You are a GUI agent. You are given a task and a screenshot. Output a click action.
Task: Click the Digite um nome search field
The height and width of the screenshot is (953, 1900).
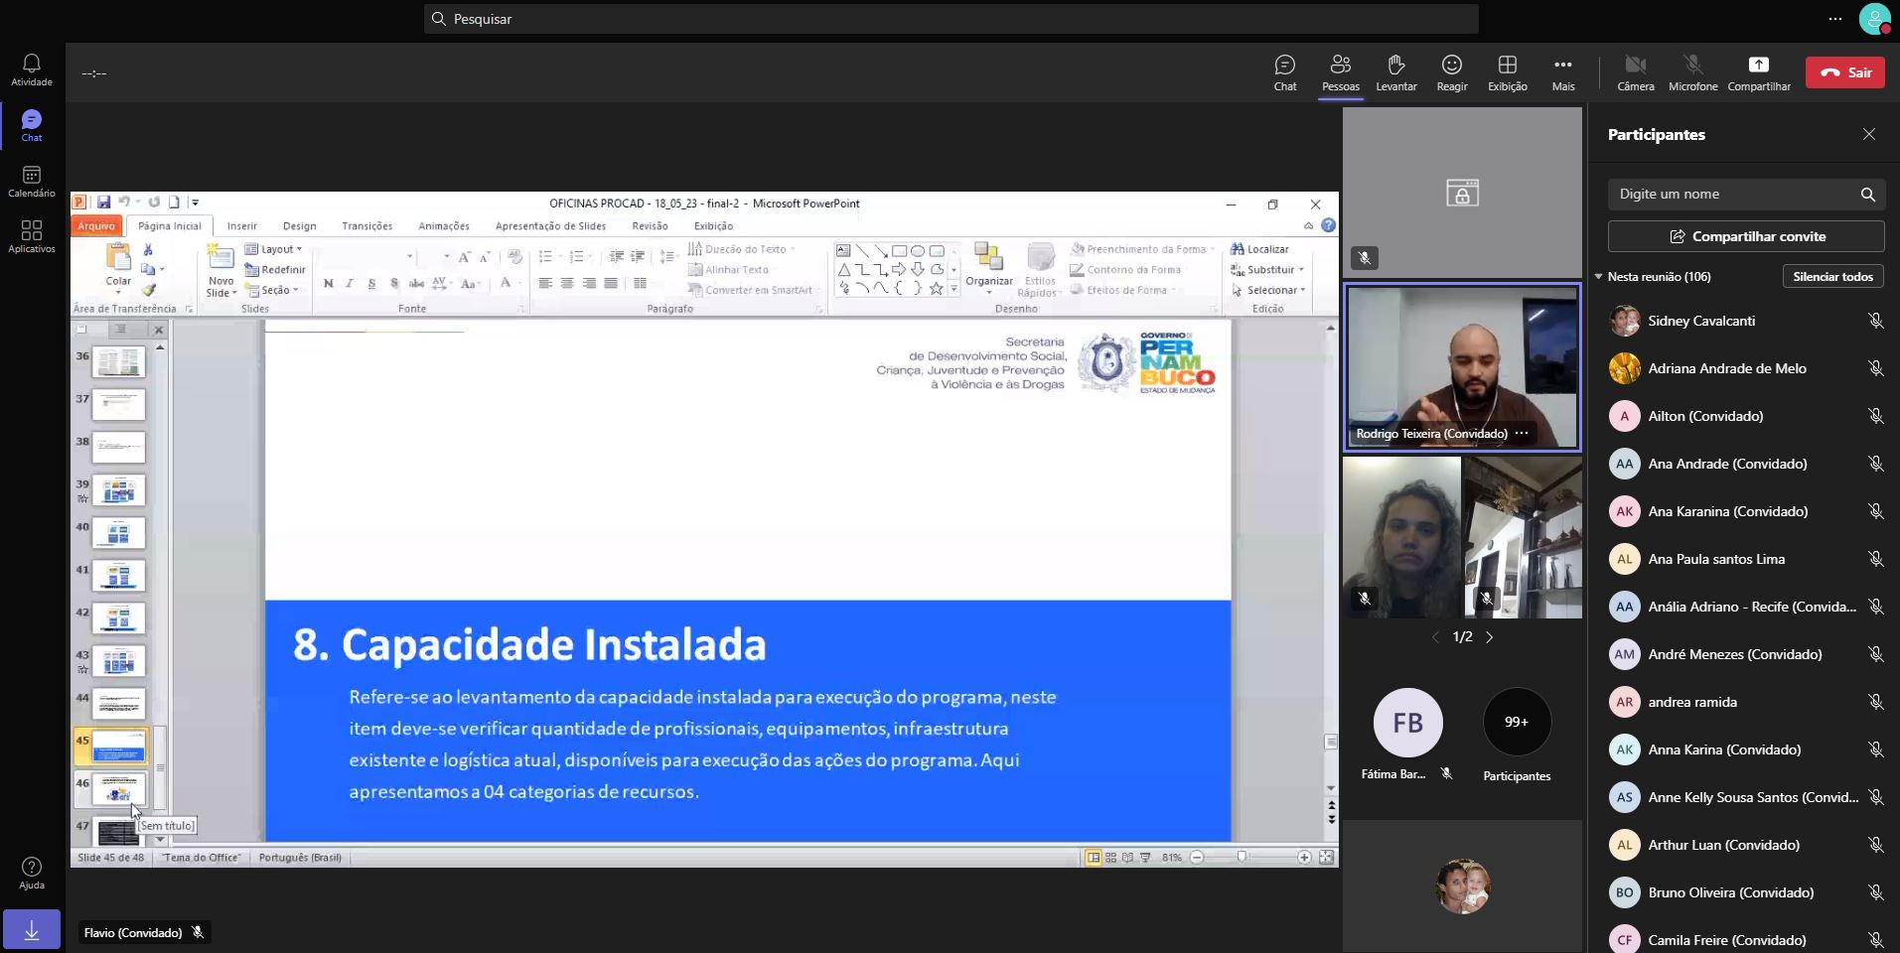1733,195
